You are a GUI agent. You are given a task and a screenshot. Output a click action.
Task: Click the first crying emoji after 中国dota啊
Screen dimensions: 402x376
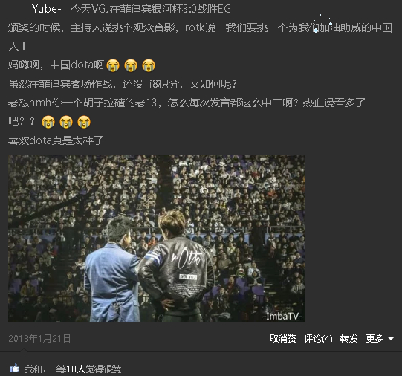pyautogui.click(x=113, y=65)
